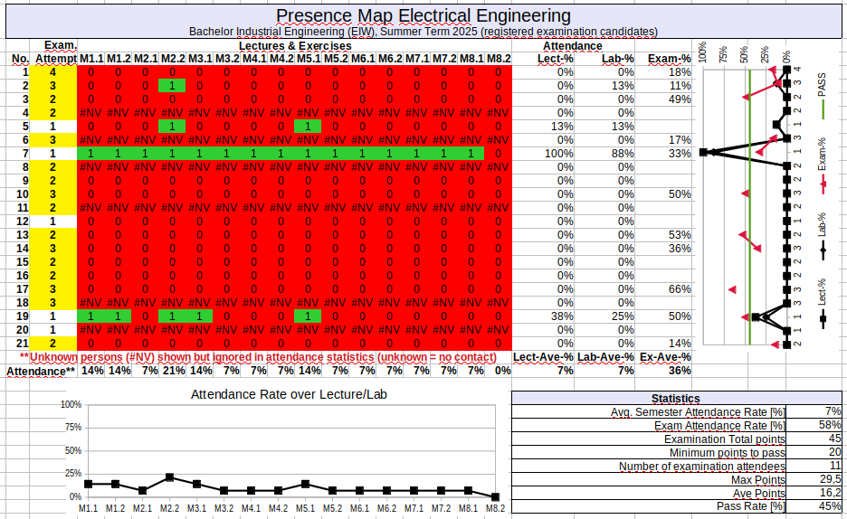Click the green M2.2 cell in row 2
Image resolution: width=847 pixels, height=519 pixels.
(x=172, y=86)
